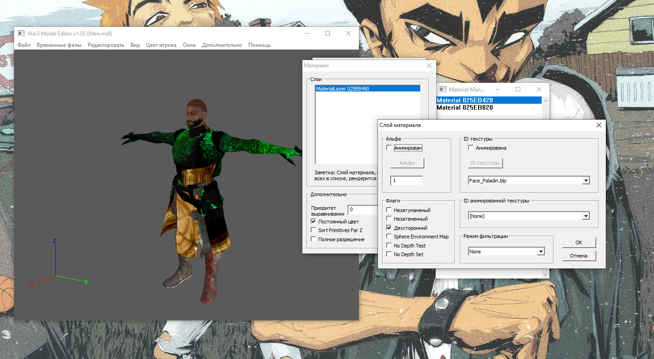Click the Material Manager window icon

click(x=443, y=90)
